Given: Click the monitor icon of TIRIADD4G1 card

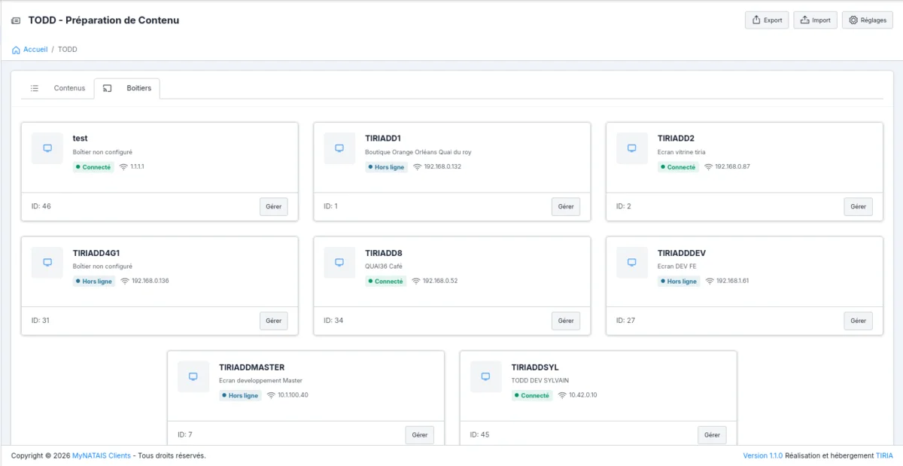Looking at the screenshot, I should (x=47, y=263).
